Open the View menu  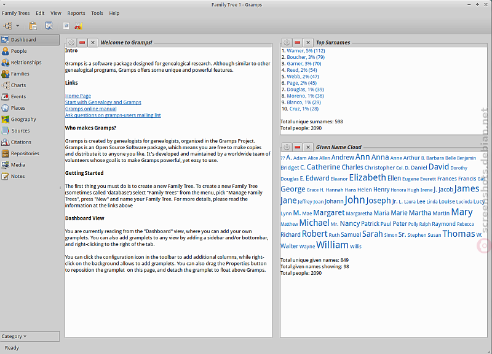pyautogui.click(x=56, y=13)
